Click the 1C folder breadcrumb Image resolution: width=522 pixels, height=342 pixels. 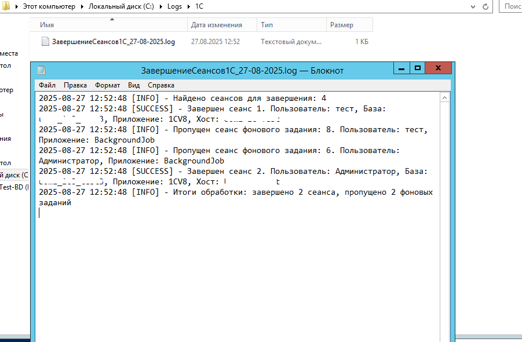199,6
